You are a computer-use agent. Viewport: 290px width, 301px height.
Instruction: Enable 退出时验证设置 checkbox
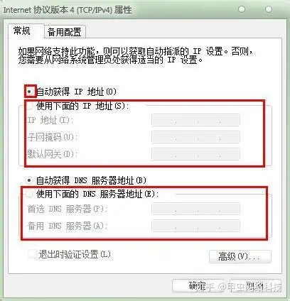point(32,254)
